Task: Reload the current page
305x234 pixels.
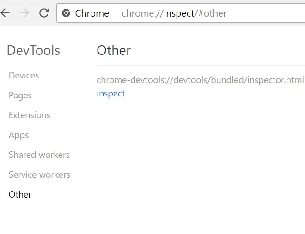Action: point(44,13)
